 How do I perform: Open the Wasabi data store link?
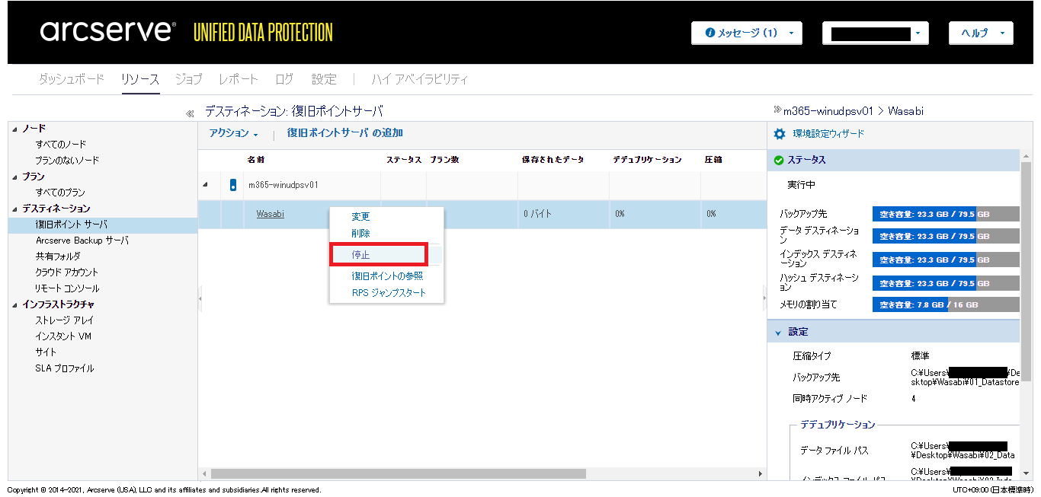click(x=270, y=214)
